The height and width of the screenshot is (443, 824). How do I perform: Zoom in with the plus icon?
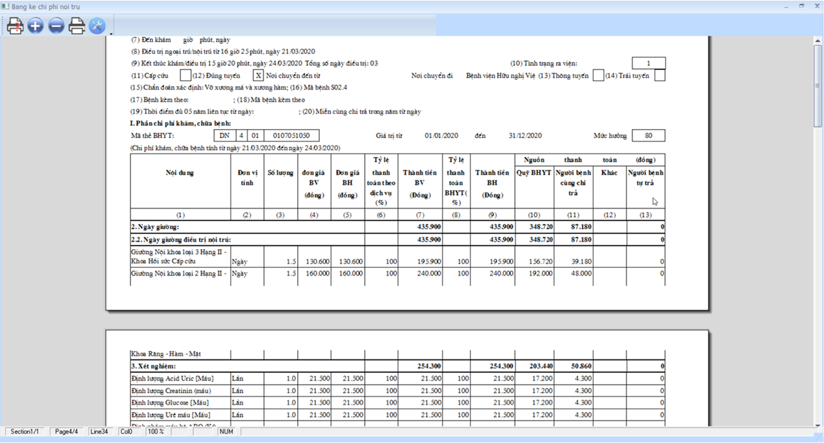pyautogui.click(x=35, y=26)
